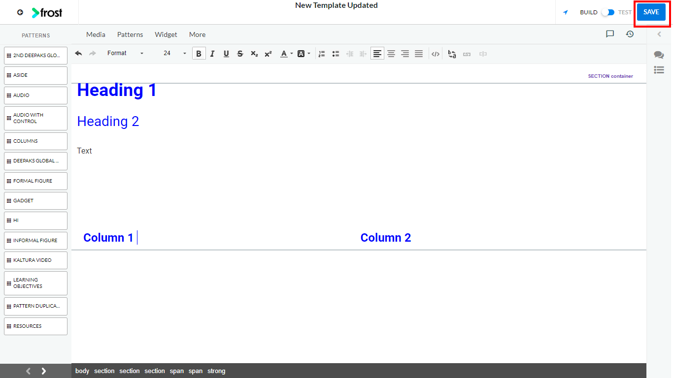Screen dimensions: 673x378
Task: Click the SECTION container label
Action: click(610, 76)
